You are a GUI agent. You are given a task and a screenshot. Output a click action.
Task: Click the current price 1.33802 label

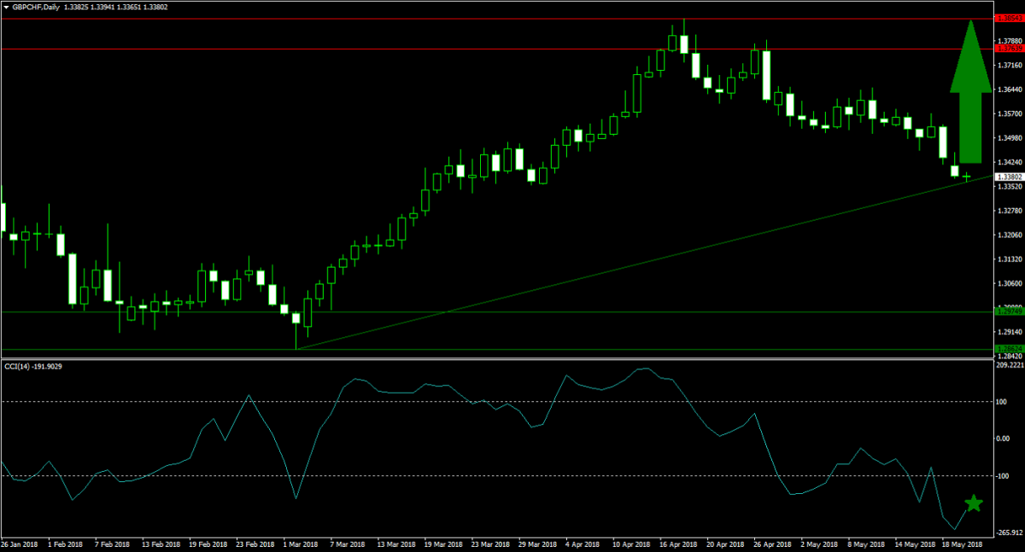(1009, 177)
